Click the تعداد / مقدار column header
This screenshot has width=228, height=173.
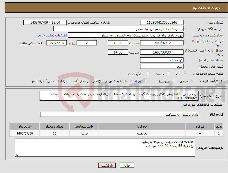coord(54,126)
